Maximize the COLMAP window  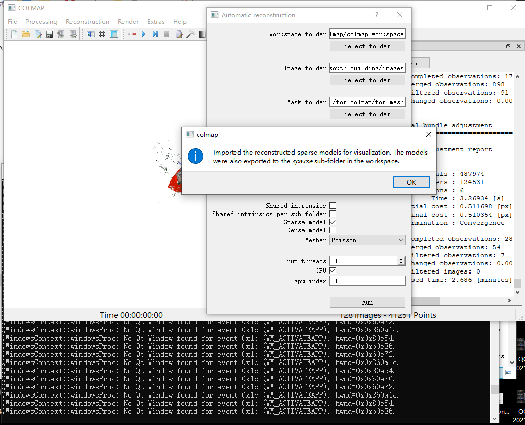coord(490,8)
